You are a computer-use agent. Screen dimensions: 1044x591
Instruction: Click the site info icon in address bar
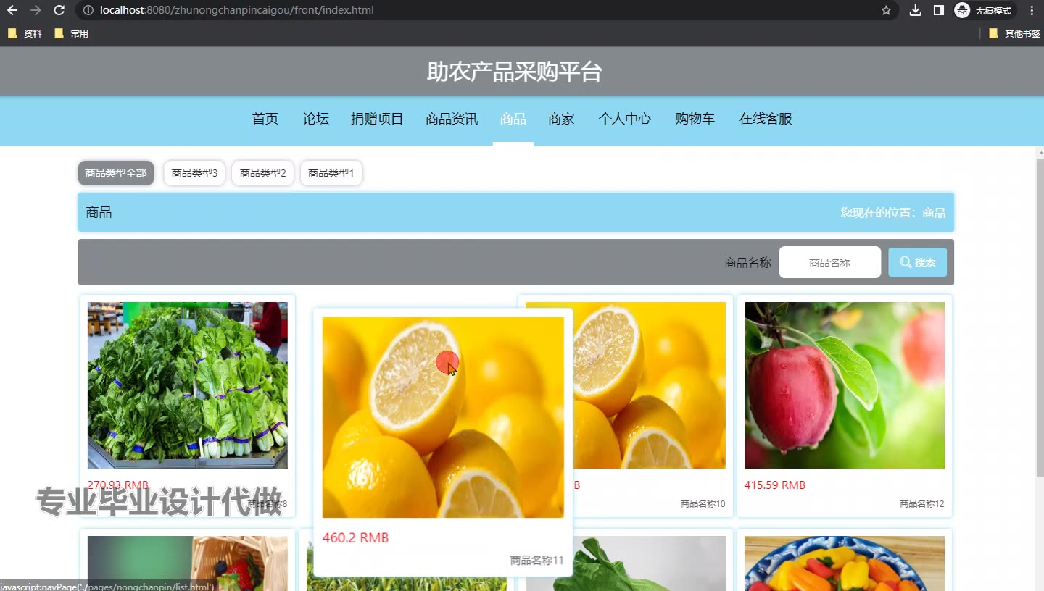pos(88,10)
